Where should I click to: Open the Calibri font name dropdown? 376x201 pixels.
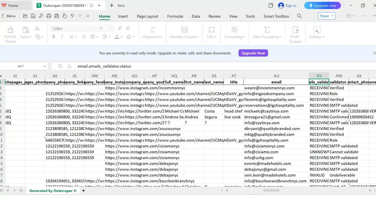pyautogui.click(x=93, y=29)
